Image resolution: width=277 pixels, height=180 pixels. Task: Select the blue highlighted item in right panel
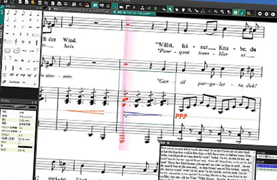pyautogui.click(x=267, y=166)
